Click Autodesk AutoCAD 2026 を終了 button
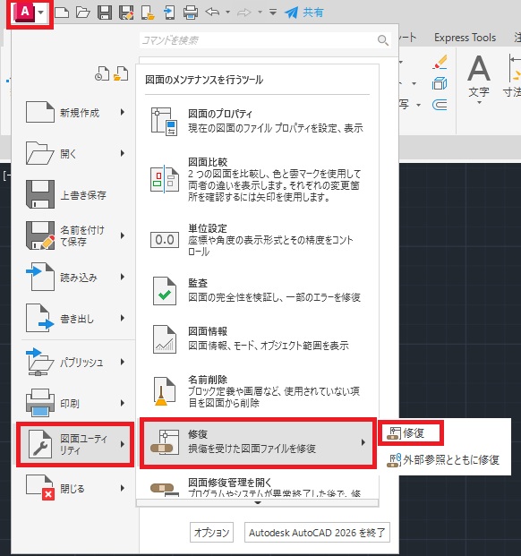 [317, 532]
